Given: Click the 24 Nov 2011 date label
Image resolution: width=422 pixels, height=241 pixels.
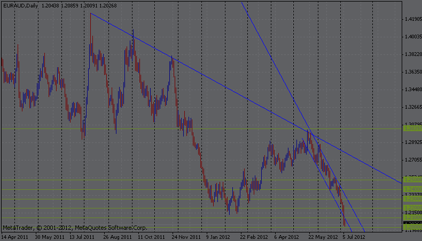Looking at the screenshot, I should (186, 237).
